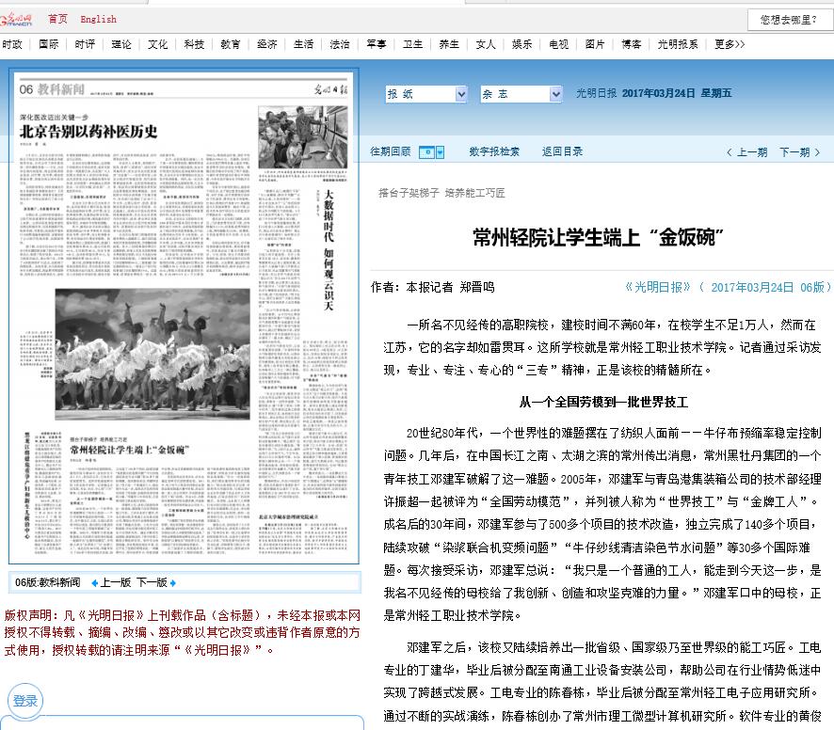Open the 杂志 dropdown list
Screen dimensions: 834x730
click(x=521, y=94)
